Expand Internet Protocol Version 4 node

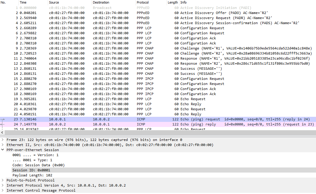pyautogui.click(x=3, y=185)
